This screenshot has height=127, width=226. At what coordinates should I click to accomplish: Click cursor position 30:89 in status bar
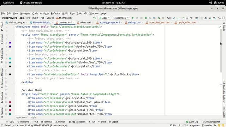pyautogui.click(x=173, y=126)
